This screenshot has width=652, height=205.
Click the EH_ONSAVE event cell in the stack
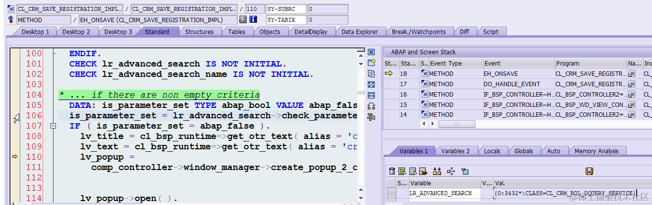pos(519,73)
